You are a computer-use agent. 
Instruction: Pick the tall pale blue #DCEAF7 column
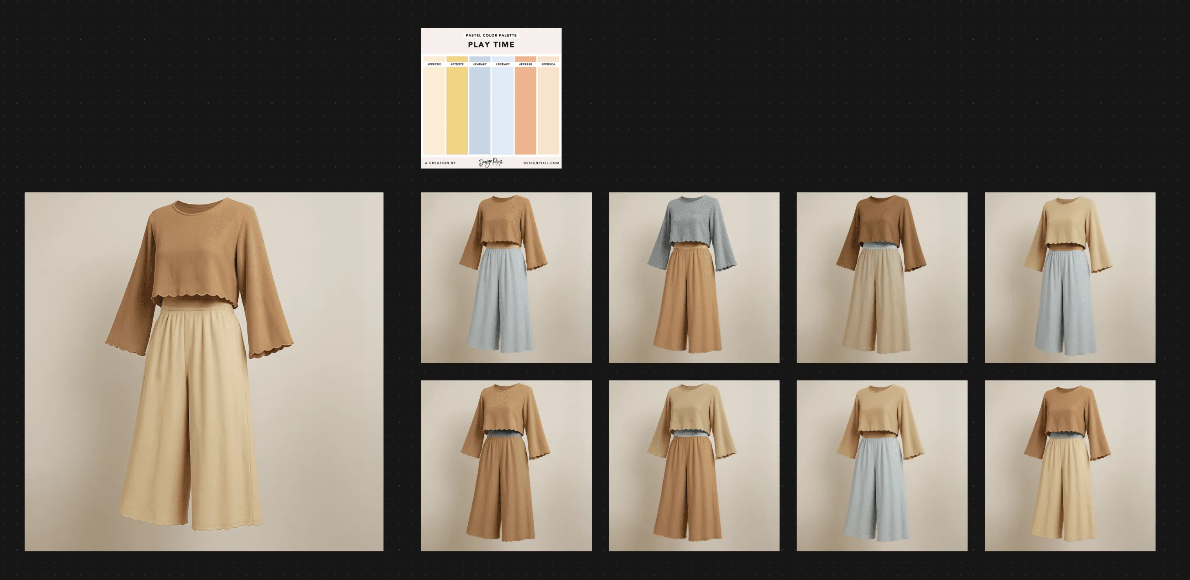coord(502,111)
